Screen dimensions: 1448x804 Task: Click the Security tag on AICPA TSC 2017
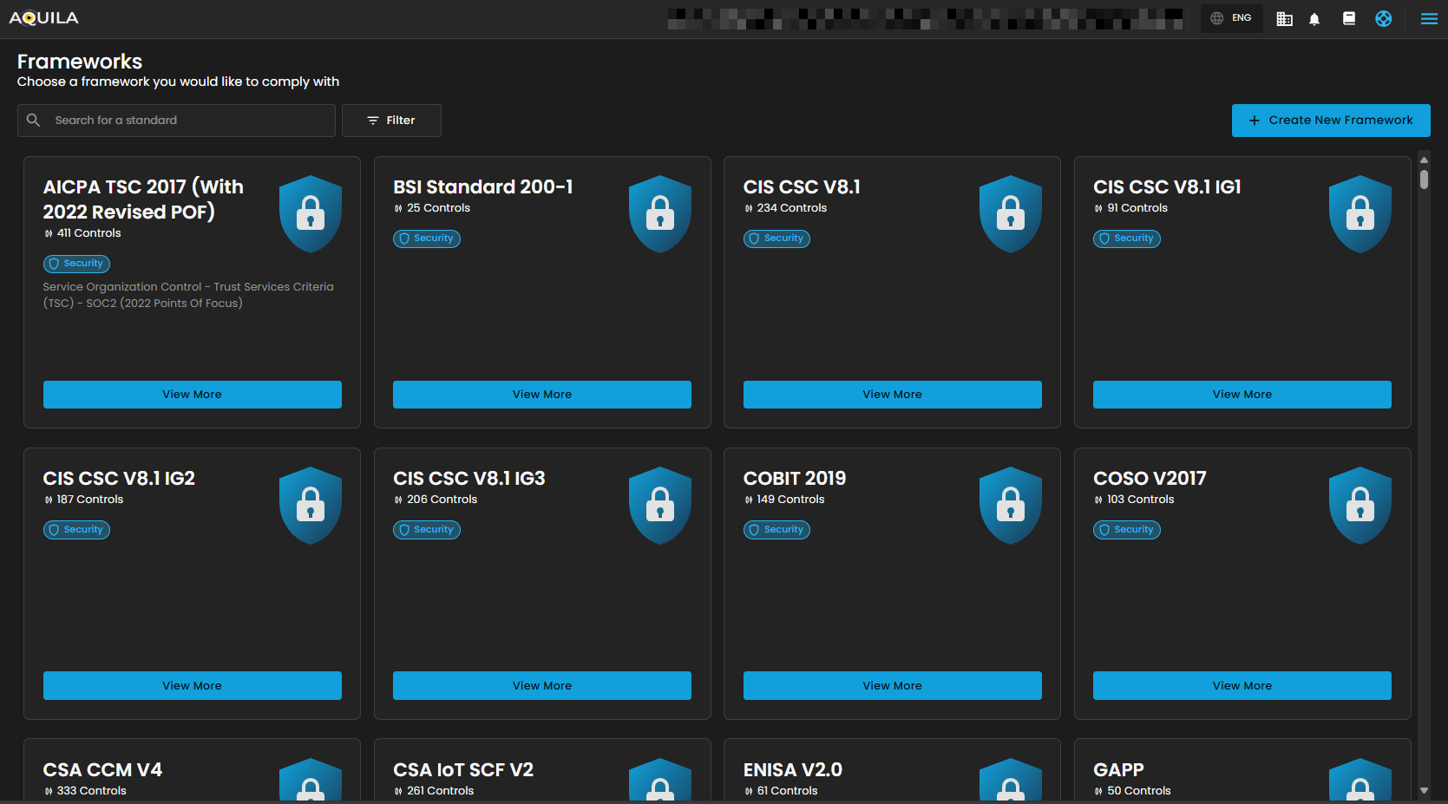pyautogui.click(x=76, y=264)
